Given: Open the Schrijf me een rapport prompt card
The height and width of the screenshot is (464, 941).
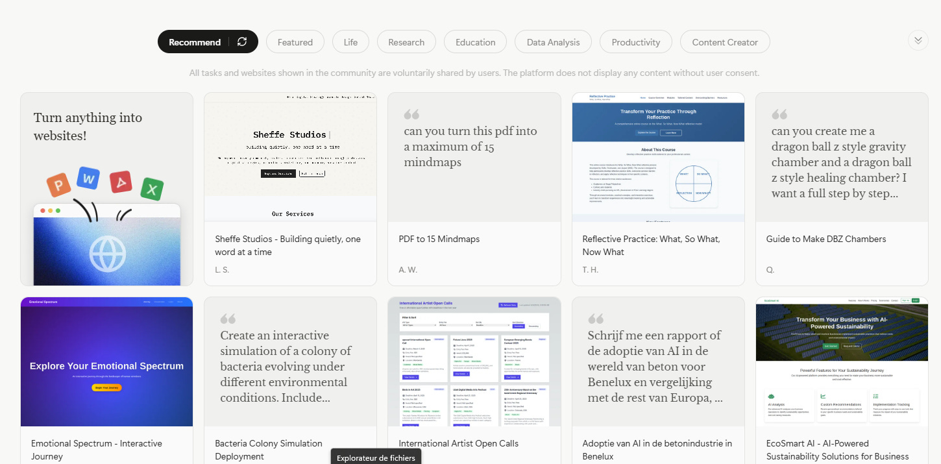Looking at the screenshot, I should [658, 361].
